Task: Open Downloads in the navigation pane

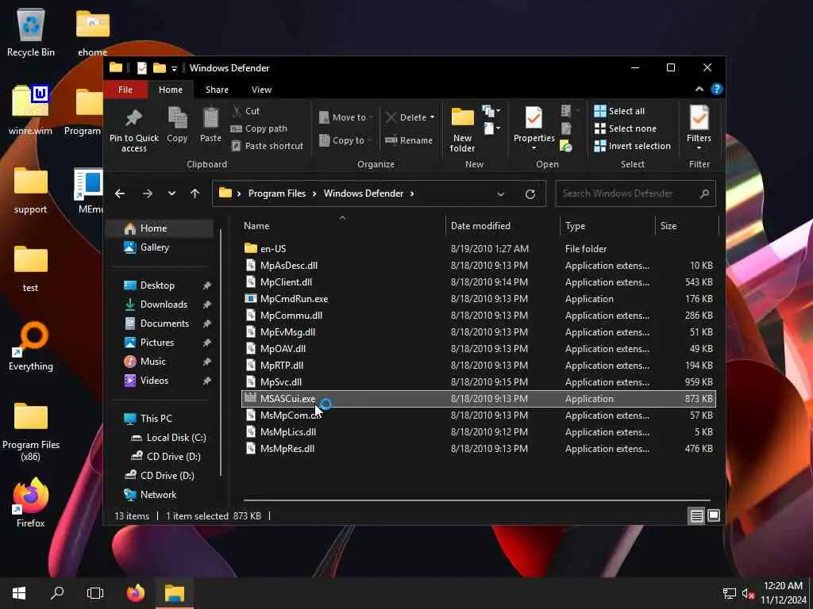Action: pos(164,304)
